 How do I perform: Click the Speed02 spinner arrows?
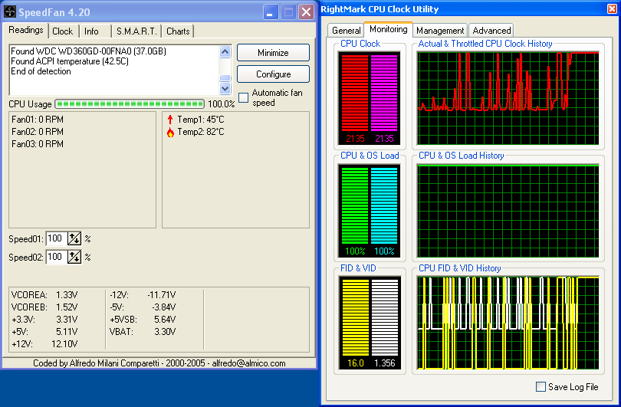pyautogui.click(x=74, y=258)
